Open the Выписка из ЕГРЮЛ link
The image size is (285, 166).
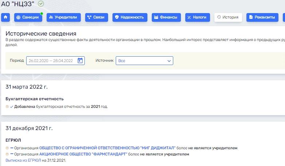[x=23, y=160]
